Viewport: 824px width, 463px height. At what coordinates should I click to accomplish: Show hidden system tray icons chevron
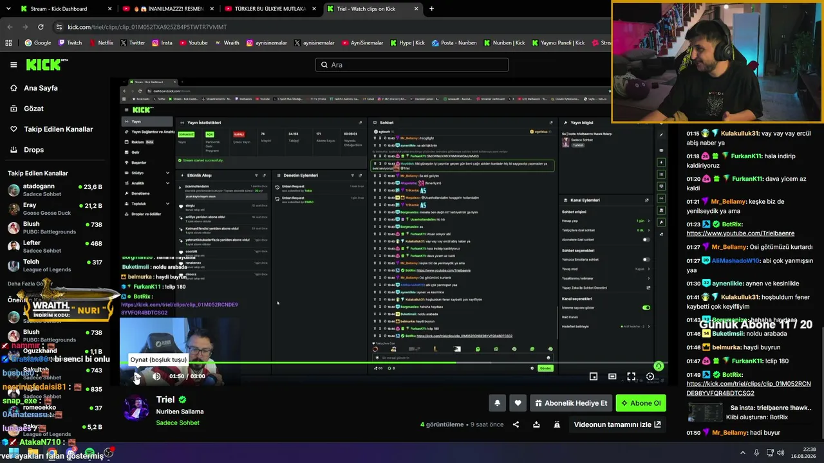pos(742,453)
